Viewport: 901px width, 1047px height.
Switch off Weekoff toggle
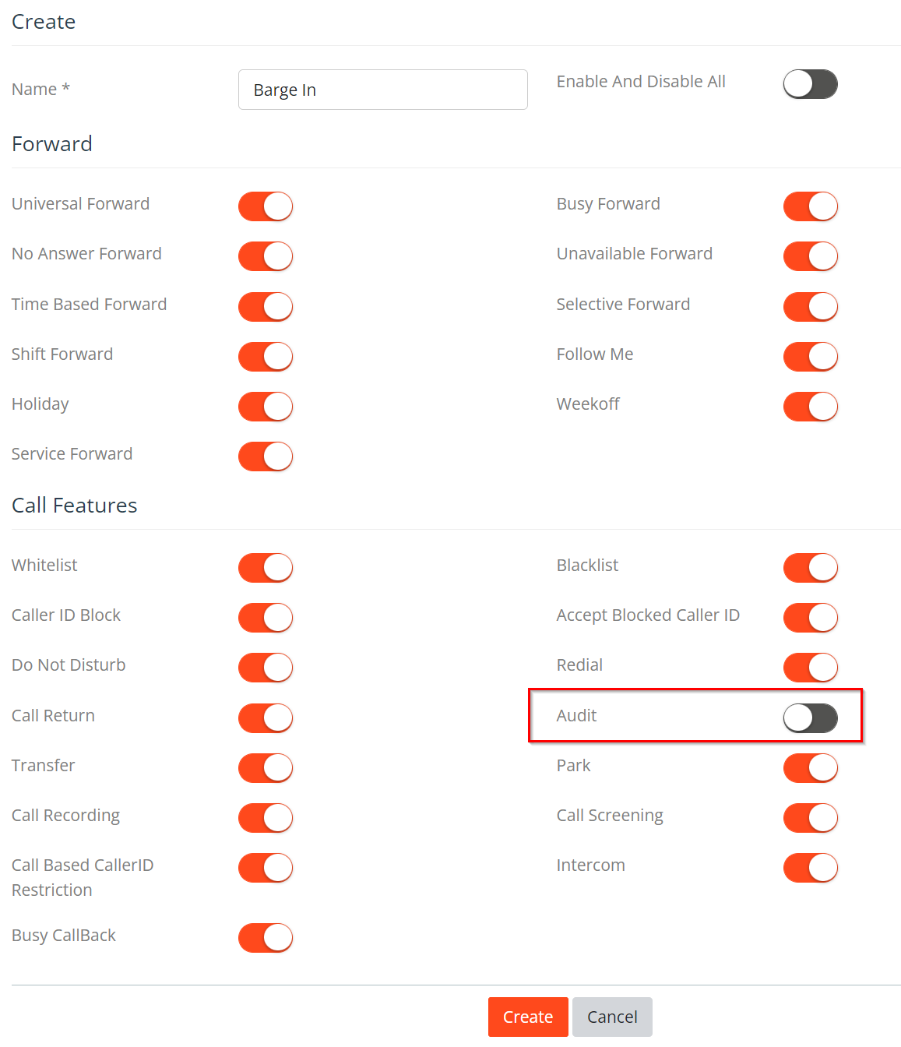coord(810,407)
